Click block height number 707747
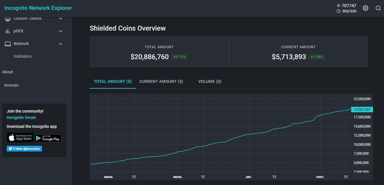This screenshot has width=384, height=185. click(349, 6)
